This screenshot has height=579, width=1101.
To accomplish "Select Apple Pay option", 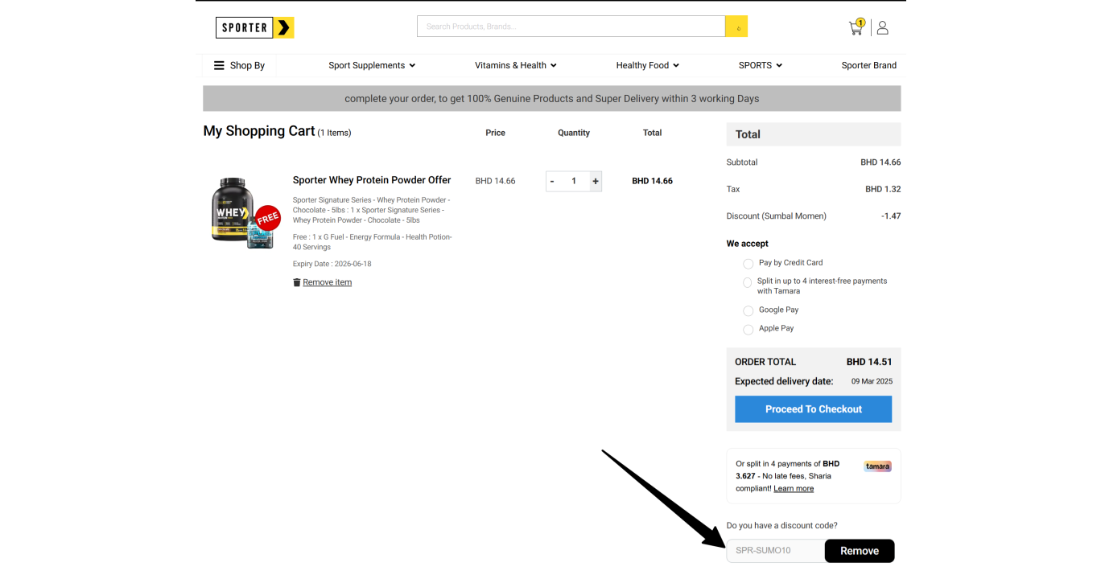I will pyautogui.click(x=748, y=329).
